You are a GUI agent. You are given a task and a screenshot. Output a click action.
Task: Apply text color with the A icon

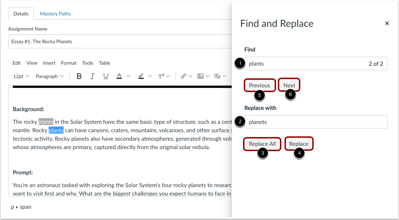coord(119,76)
